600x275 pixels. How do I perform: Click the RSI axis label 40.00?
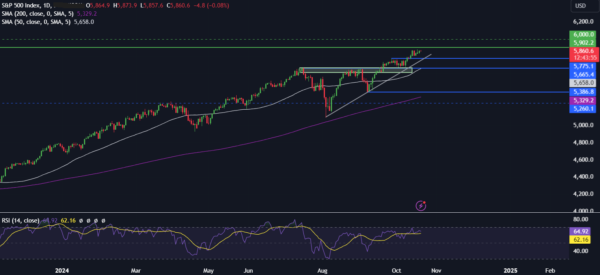581,251
